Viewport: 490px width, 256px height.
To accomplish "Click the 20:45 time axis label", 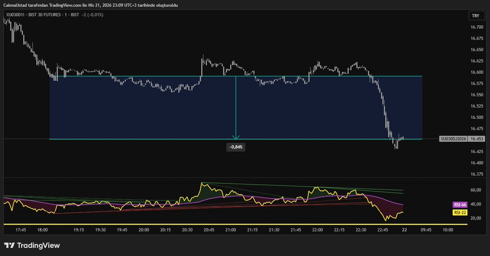I will coord(209,230).
